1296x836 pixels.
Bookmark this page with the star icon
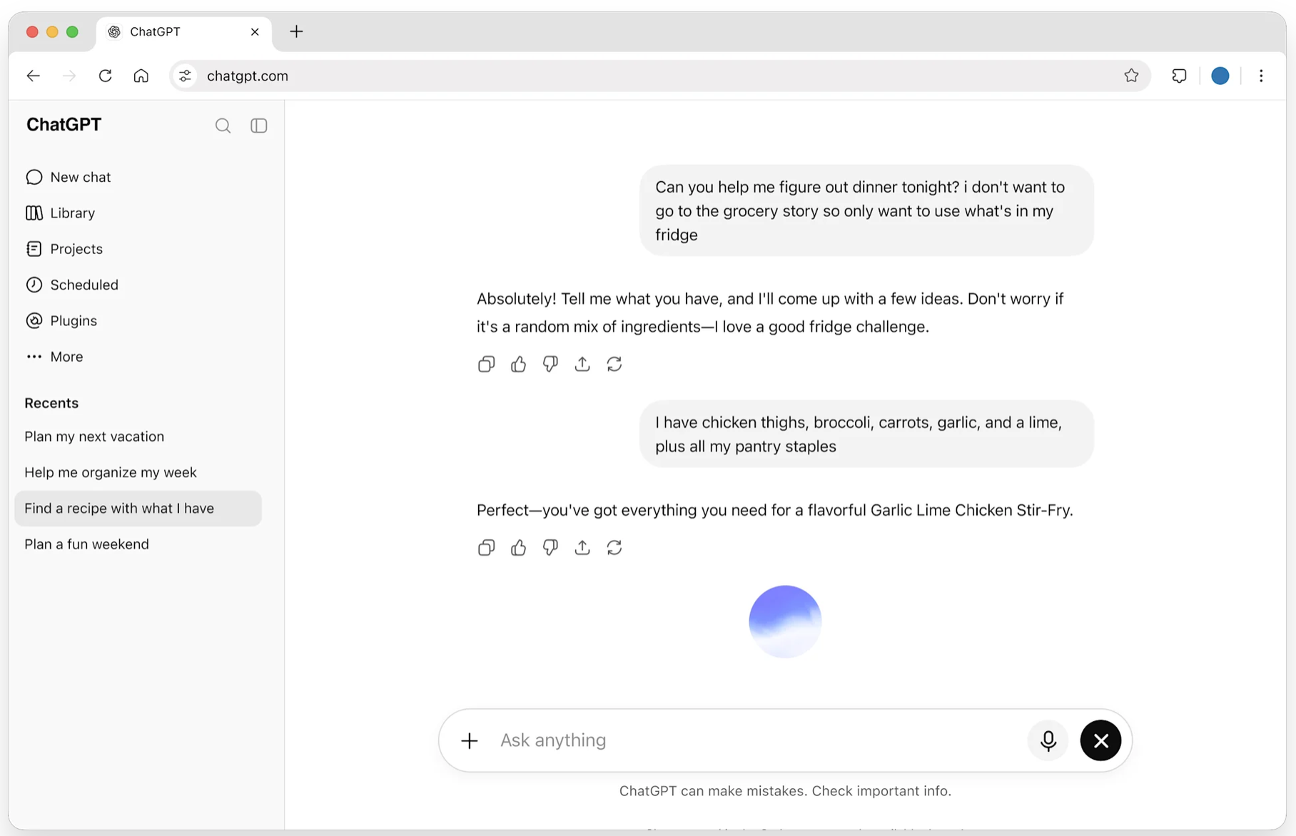tap(1131, 76)
